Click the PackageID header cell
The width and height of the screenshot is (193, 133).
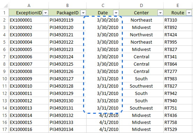tap(67, 13)
